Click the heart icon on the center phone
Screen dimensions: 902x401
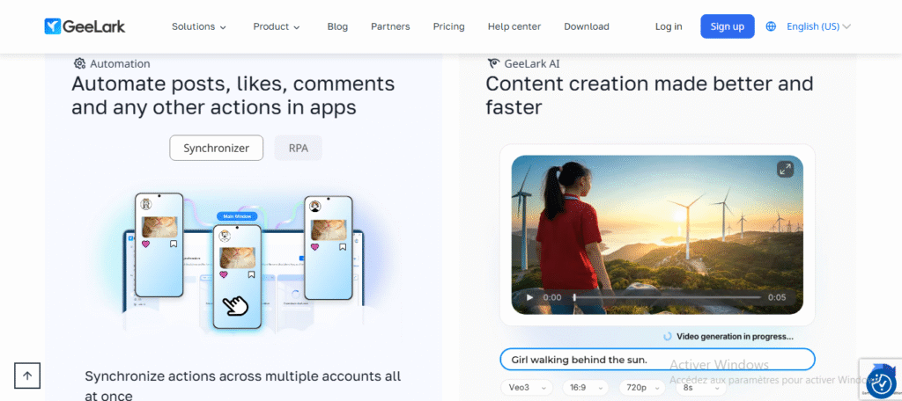pos(223,274)
